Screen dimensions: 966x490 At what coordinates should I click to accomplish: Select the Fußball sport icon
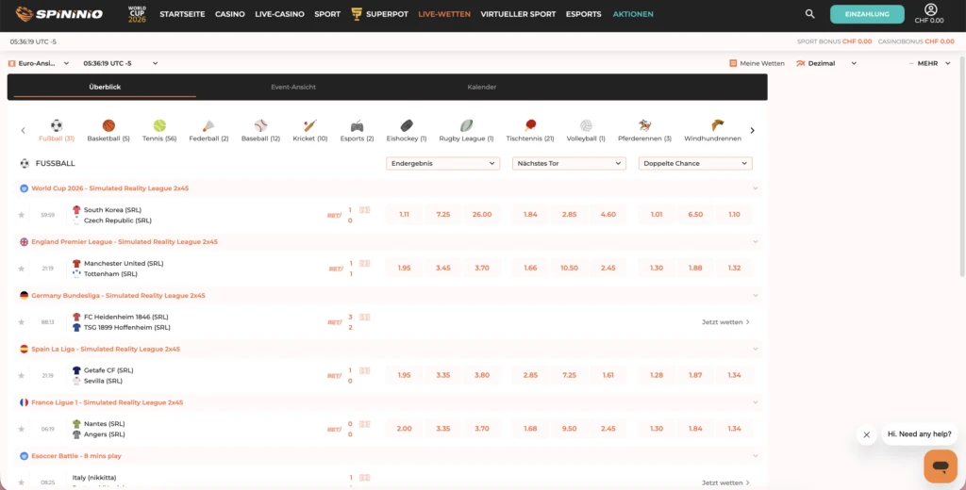57,125
